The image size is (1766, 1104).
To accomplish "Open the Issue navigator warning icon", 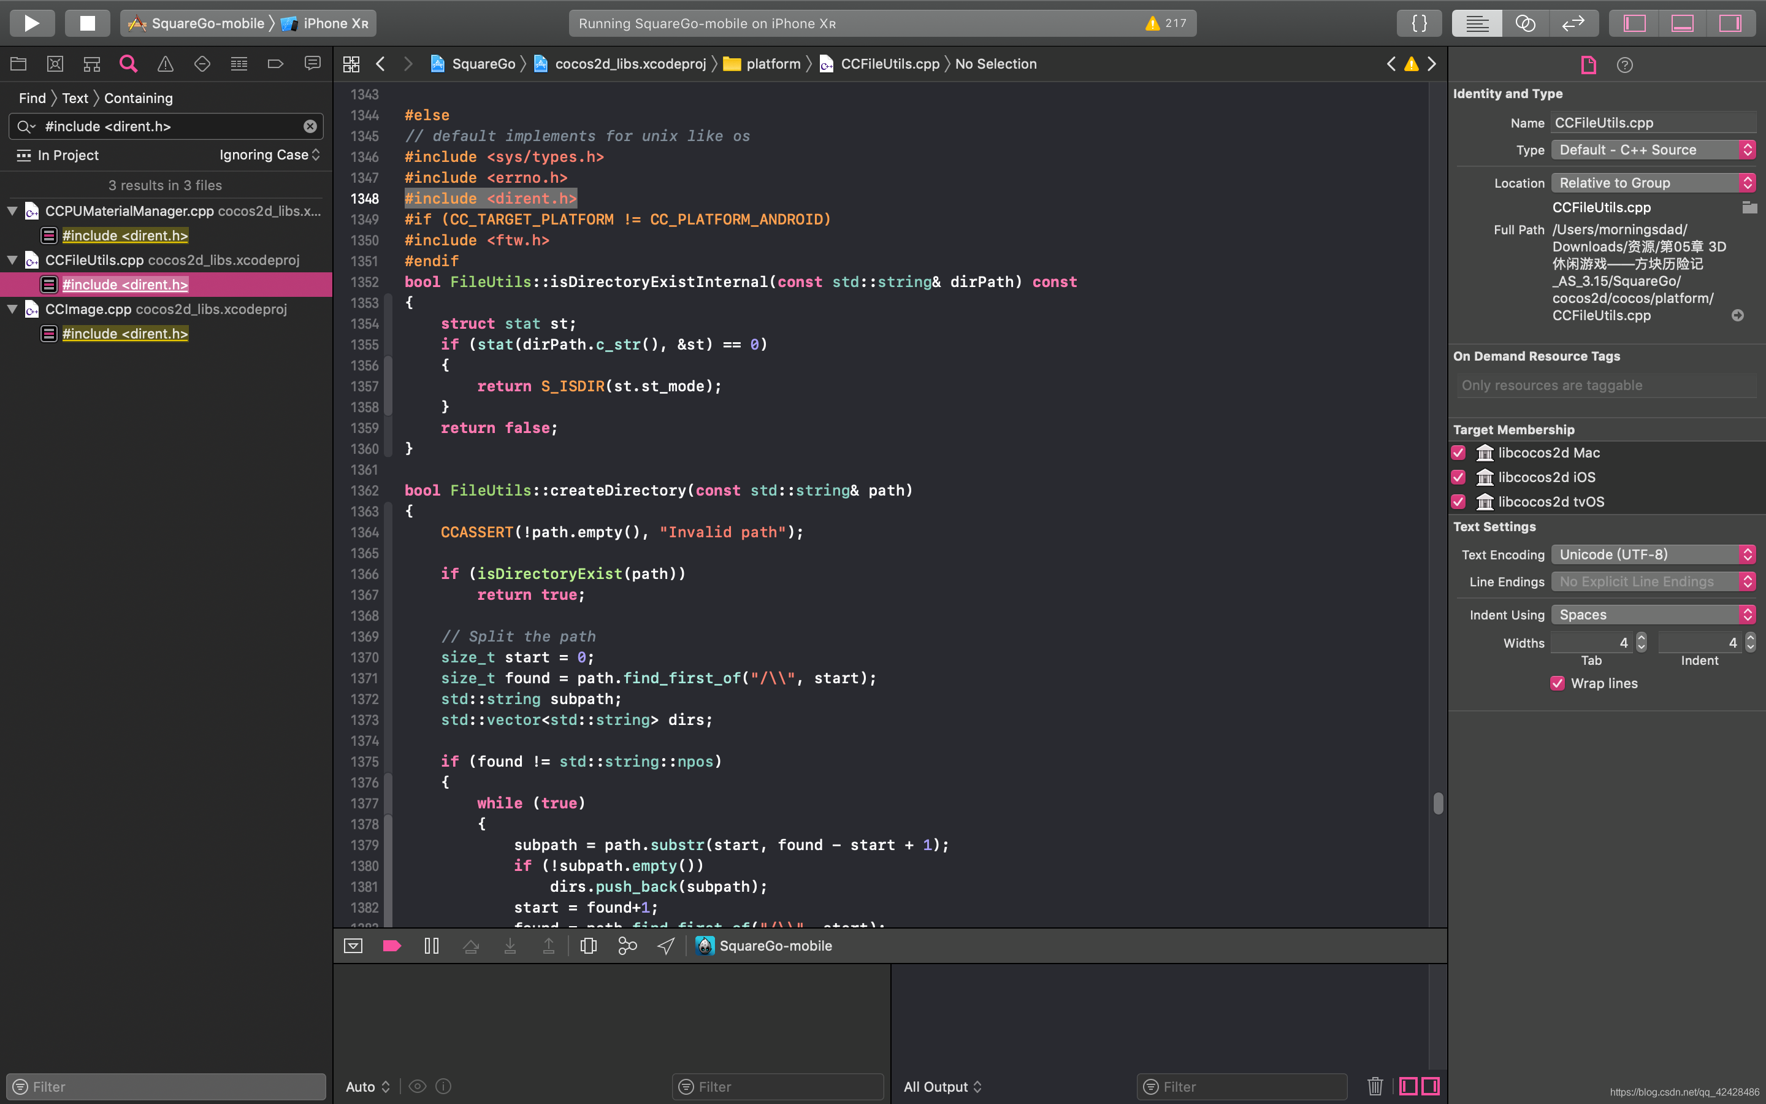I will point(165,64).
